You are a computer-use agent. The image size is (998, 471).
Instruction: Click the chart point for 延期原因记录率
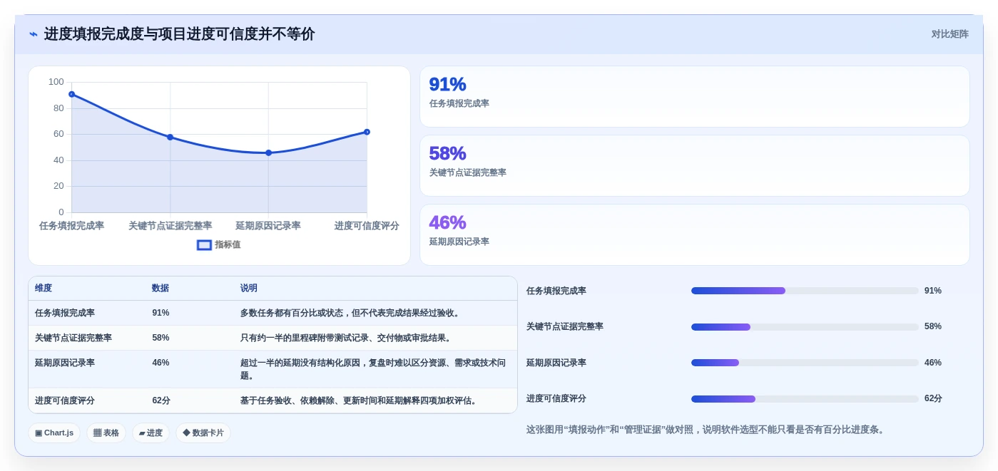coord(268,152)
